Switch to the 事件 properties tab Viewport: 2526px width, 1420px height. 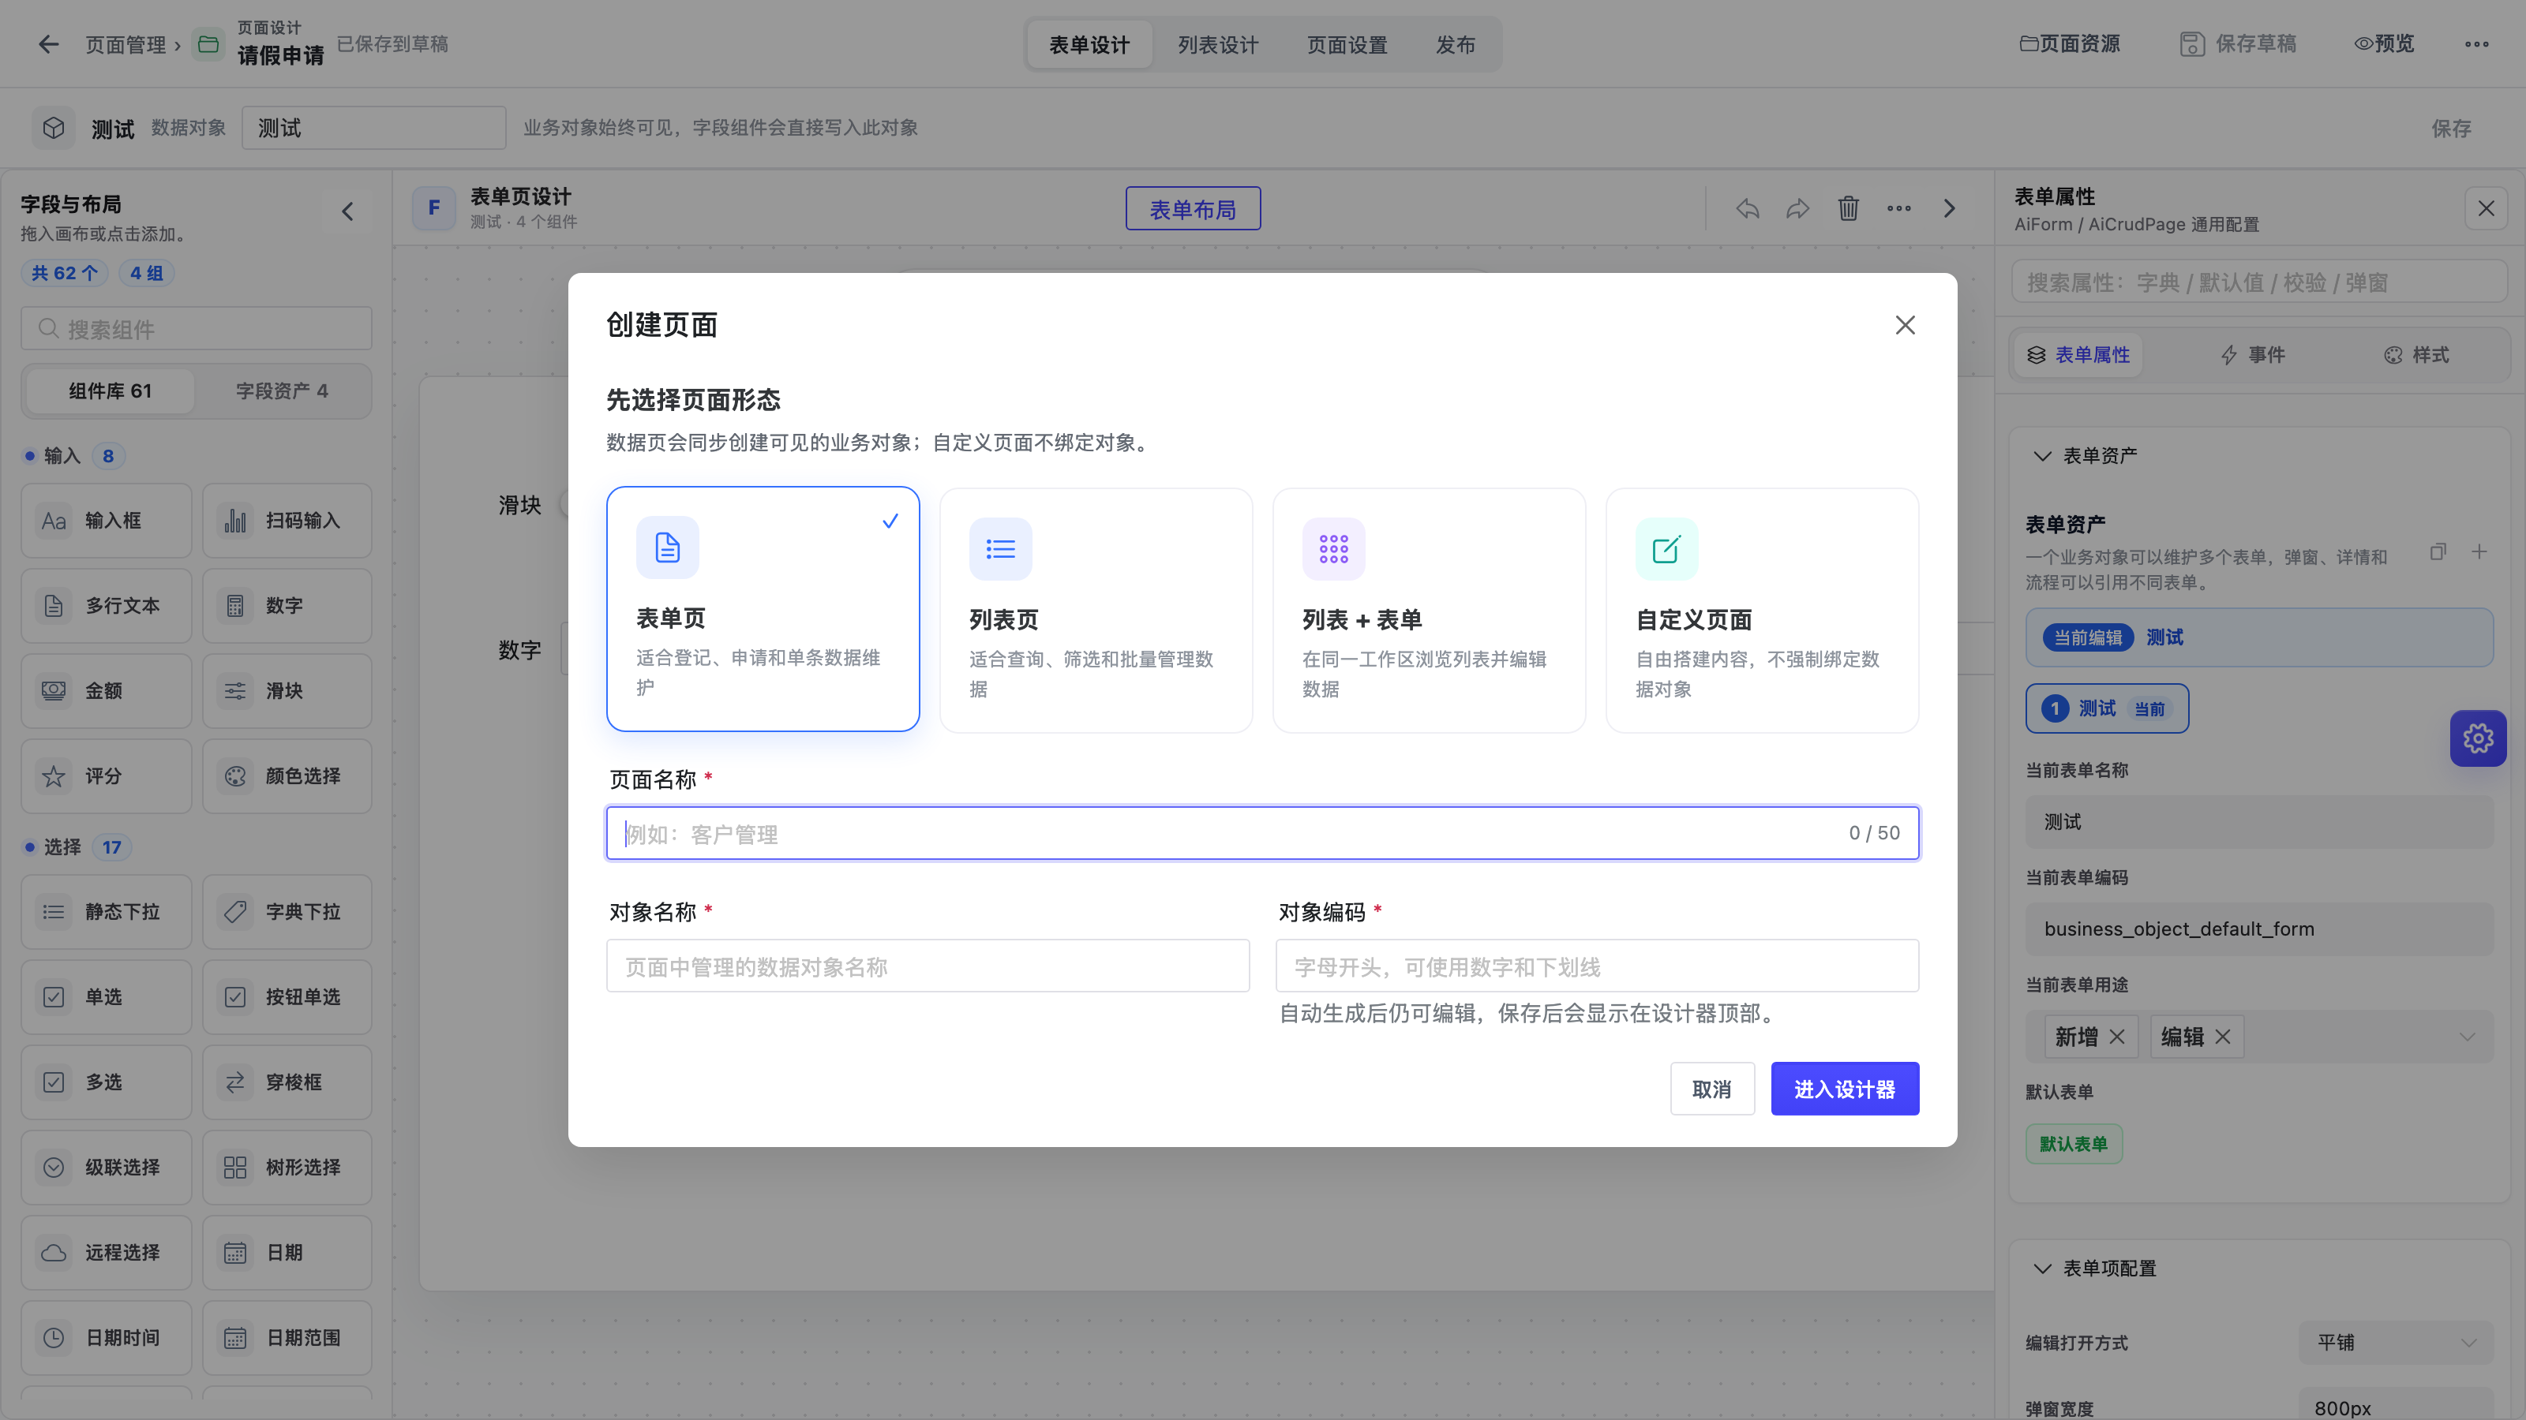(2254, 355)
